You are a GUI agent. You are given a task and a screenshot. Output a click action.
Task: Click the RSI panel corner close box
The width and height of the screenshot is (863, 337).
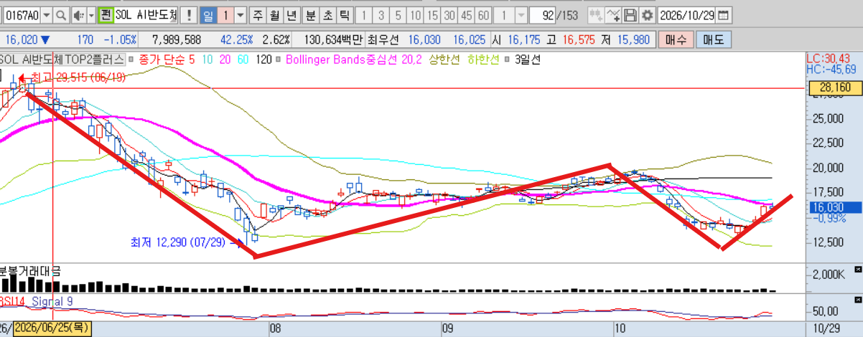point(857,298)
